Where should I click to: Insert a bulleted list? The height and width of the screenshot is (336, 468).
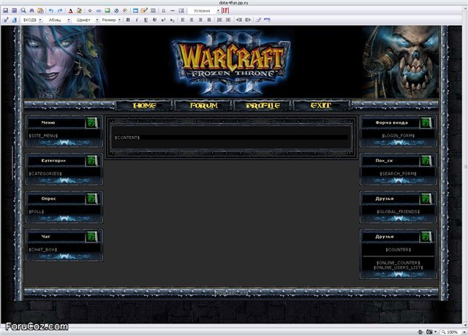coord(228,20)
